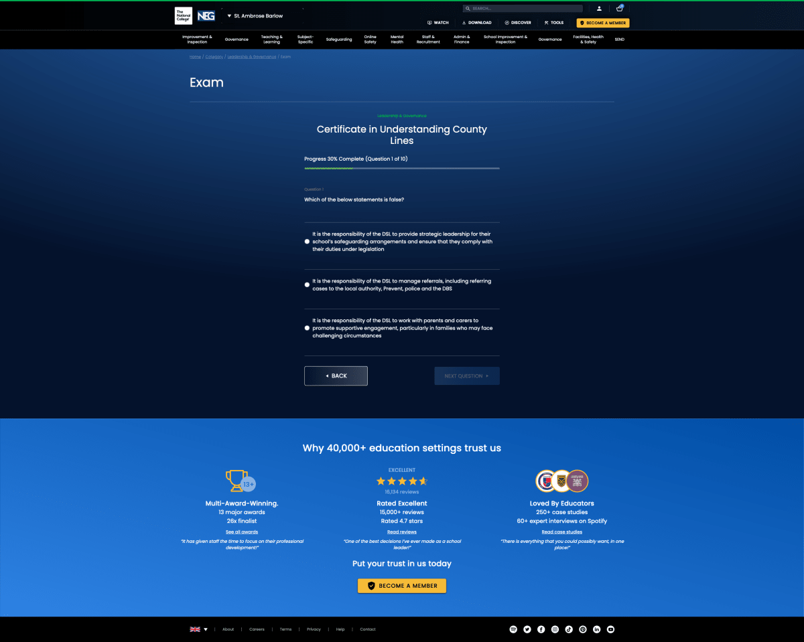
Task: Open Read reviews link
Action: point(402,532)
